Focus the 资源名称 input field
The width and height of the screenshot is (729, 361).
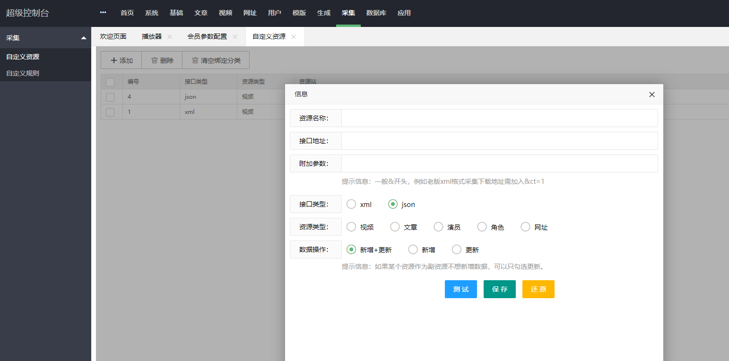[x=500, y=118]
